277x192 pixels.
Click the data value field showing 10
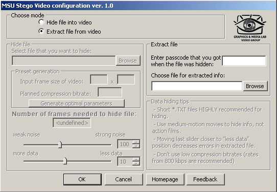[125, 161]
